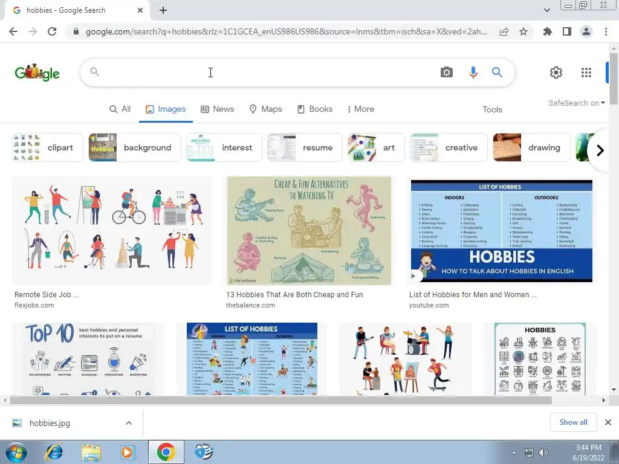
Task: Filter images by the drawing chip
Action: (531, 147)
